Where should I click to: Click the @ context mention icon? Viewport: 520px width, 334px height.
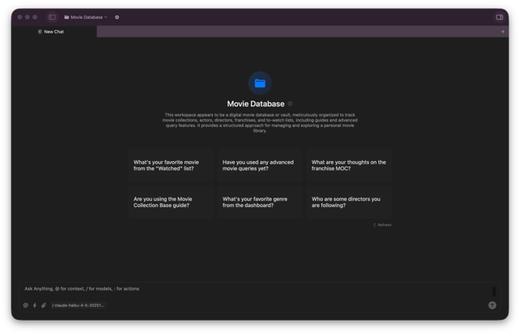25,305
